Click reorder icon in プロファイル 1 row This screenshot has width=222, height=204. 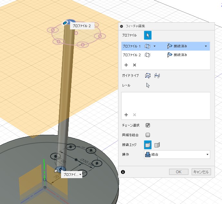coord(147,46)
